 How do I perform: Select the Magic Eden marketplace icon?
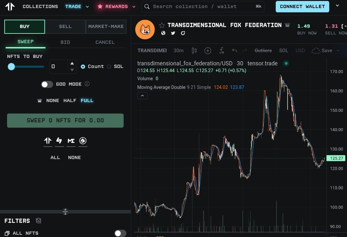[71, 141]
